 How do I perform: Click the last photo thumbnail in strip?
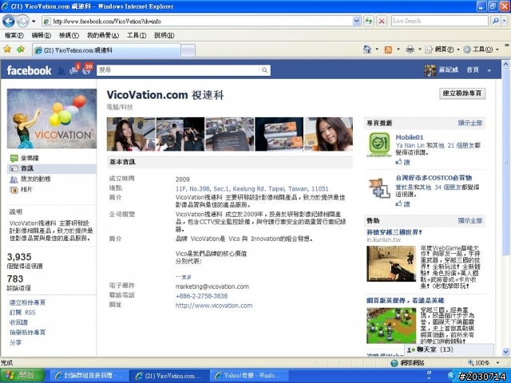[x=328, y=134]
